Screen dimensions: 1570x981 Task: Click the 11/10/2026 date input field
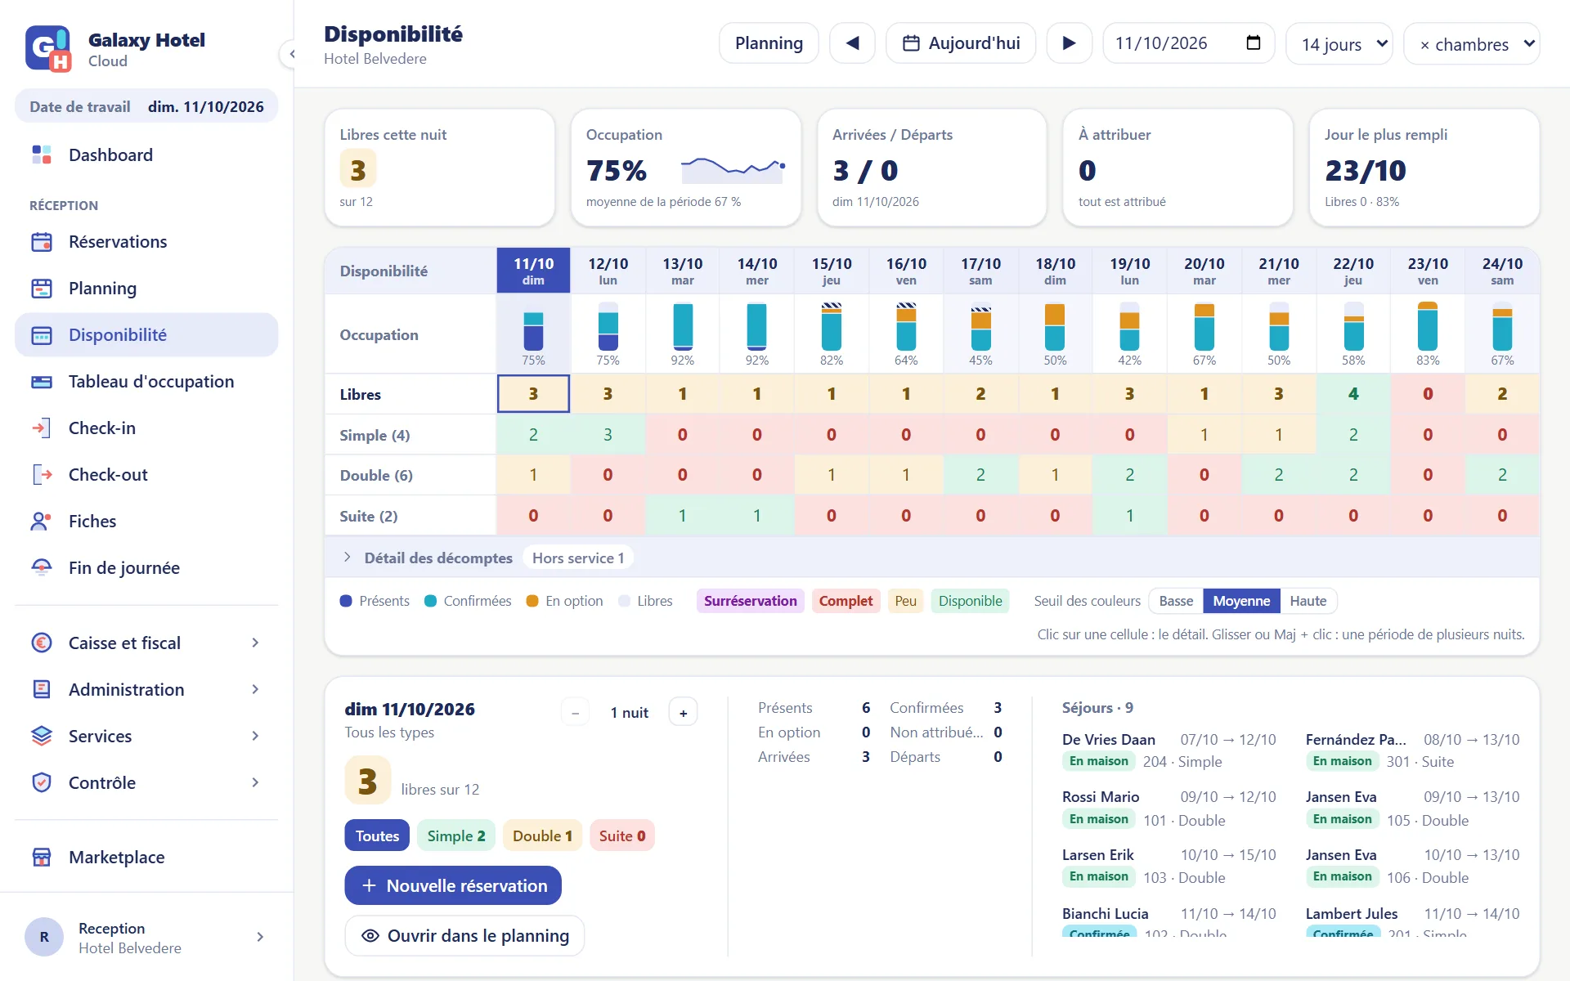[1188, 43]
